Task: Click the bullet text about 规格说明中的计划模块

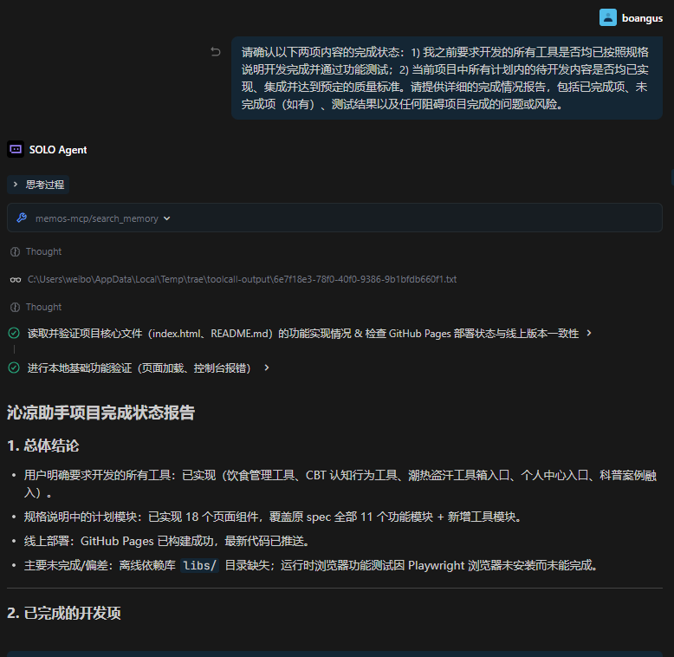Action: click(273, 517)
